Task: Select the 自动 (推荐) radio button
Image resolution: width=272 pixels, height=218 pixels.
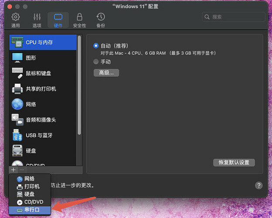Action: (96, 46)
